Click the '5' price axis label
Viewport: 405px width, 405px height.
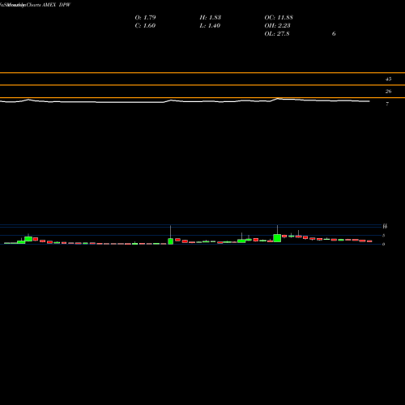(383, 236)
